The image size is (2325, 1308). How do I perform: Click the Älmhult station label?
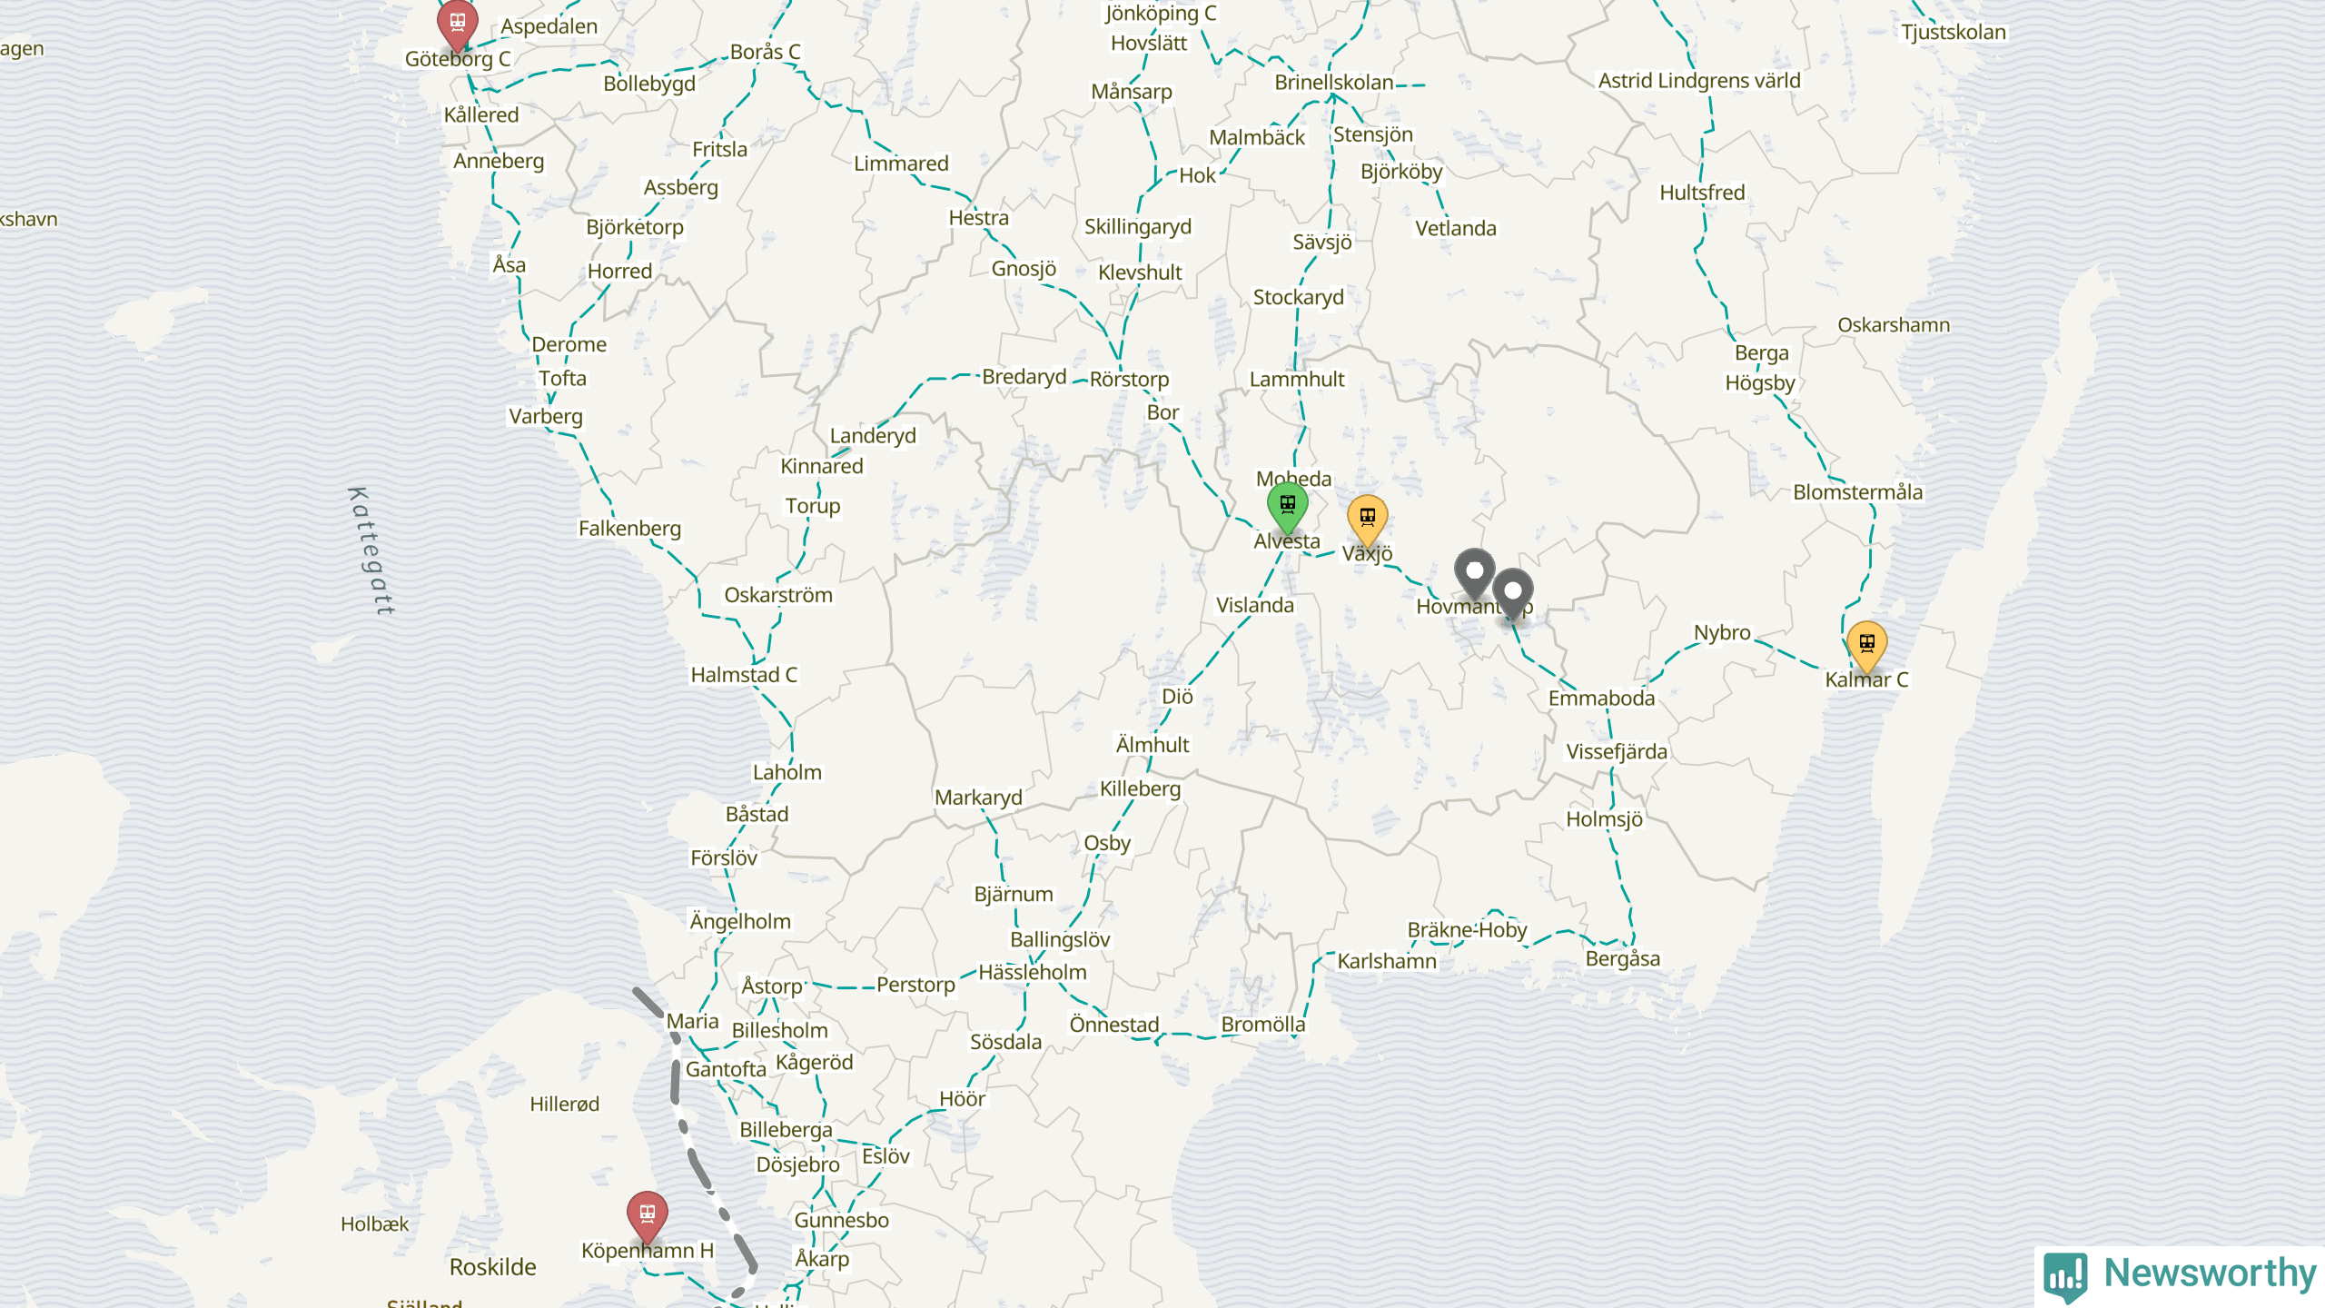1153,745
